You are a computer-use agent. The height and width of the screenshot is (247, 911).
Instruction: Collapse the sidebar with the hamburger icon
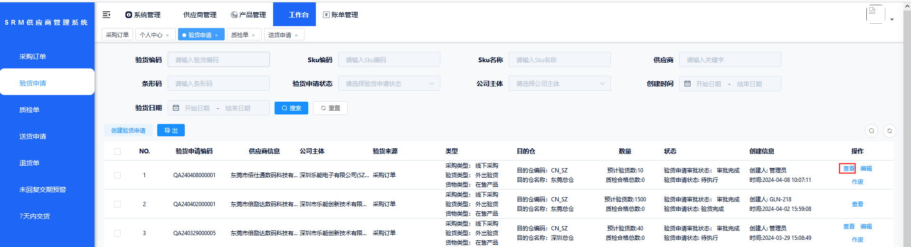click(106, 15)
